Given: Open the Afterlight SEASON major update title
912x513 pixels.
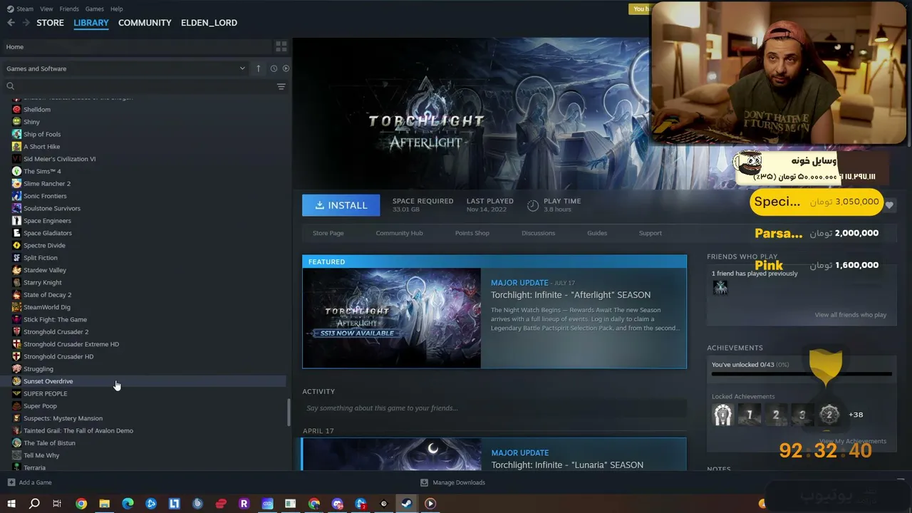Looking at the screenshot, I should coord(571,295).
